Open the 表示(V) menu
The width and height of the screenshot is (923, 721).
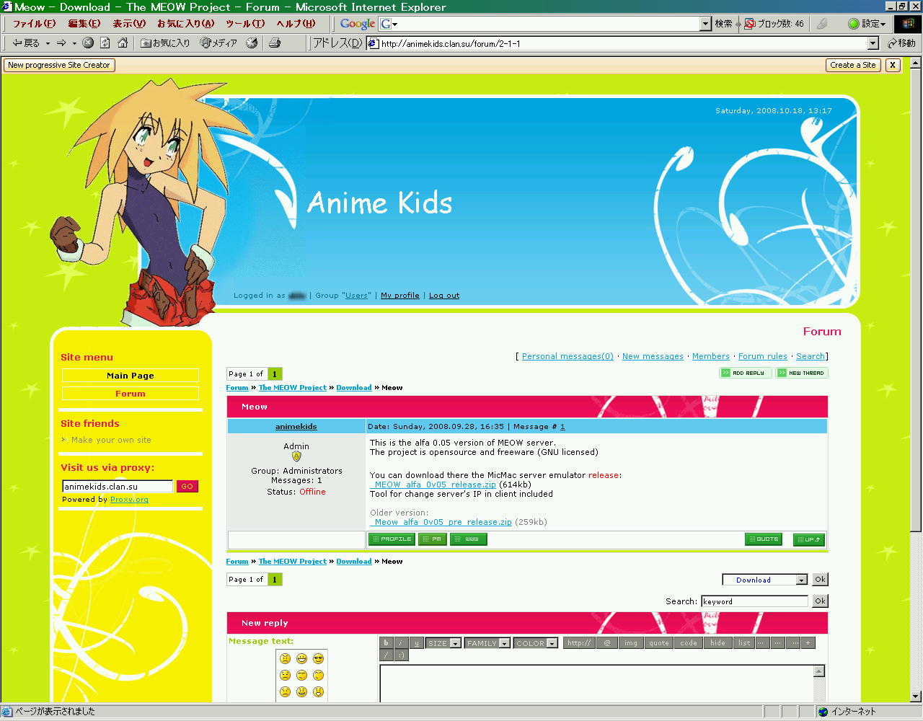[129, 24]
